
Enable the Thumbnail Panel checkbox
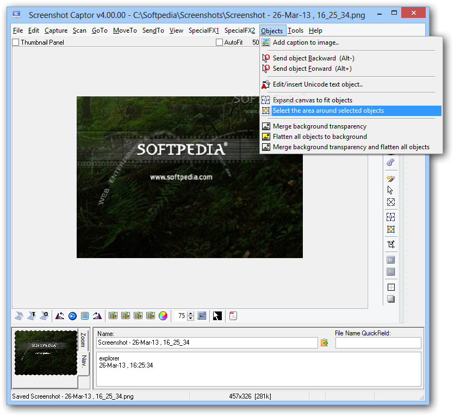[16, 42]
